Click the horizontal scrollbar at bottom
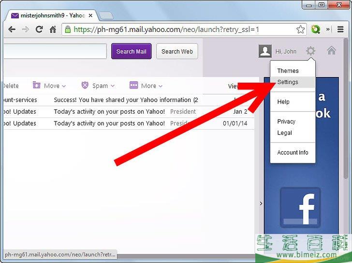This screenshot has height=263, width=352. 186,256
